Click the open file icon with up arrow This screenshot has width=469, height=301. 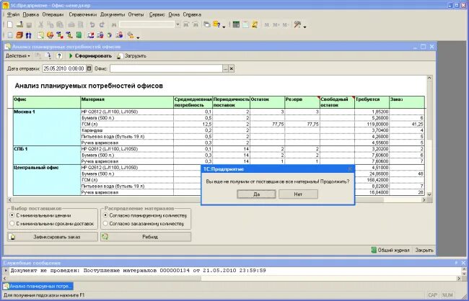pos(19,24)
